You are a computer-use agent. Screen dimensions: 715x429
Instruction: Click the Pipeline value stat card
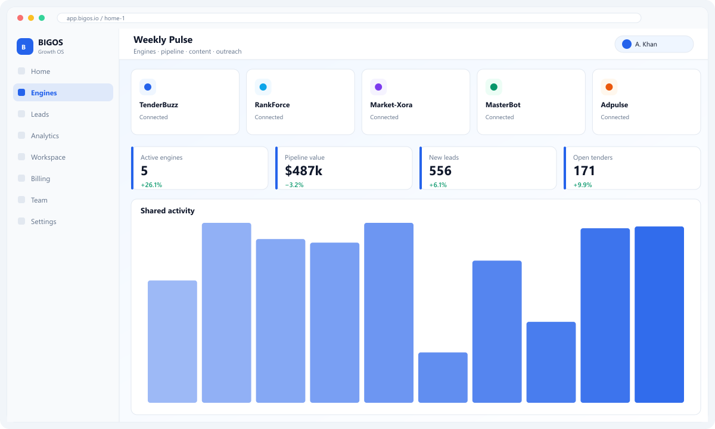tap(344, 168)
